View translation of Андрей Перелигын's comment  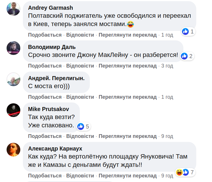128,97
